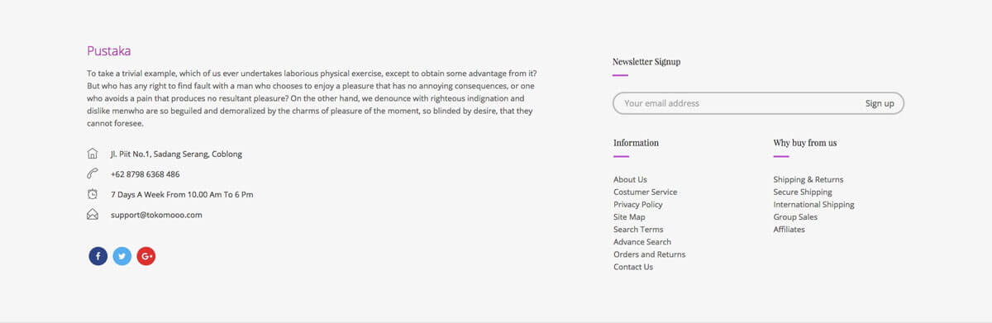Screen dimensions: 992x323
Task: Click the phone icon beside the number
Action: click(x=93, y=174)
